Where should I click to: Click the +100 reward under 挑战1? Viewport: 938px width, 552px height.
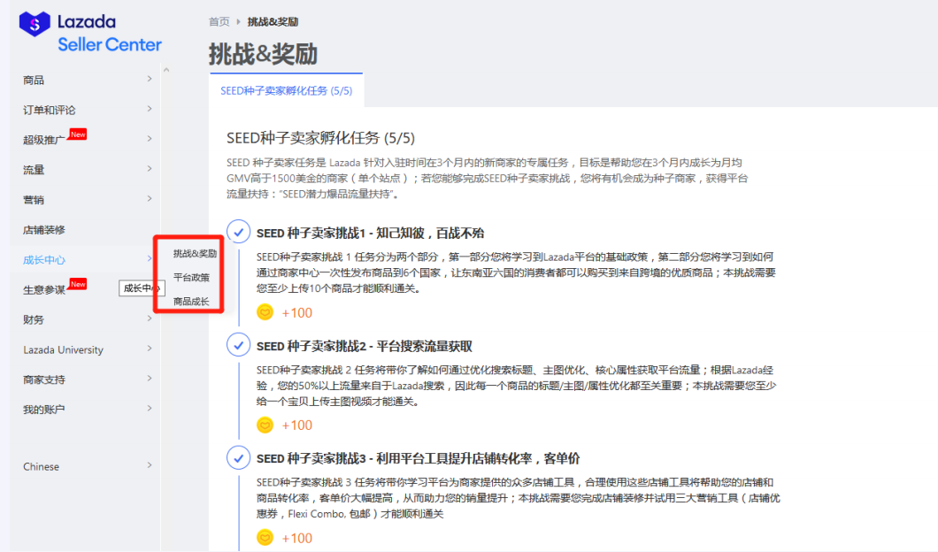pos(297,313)
